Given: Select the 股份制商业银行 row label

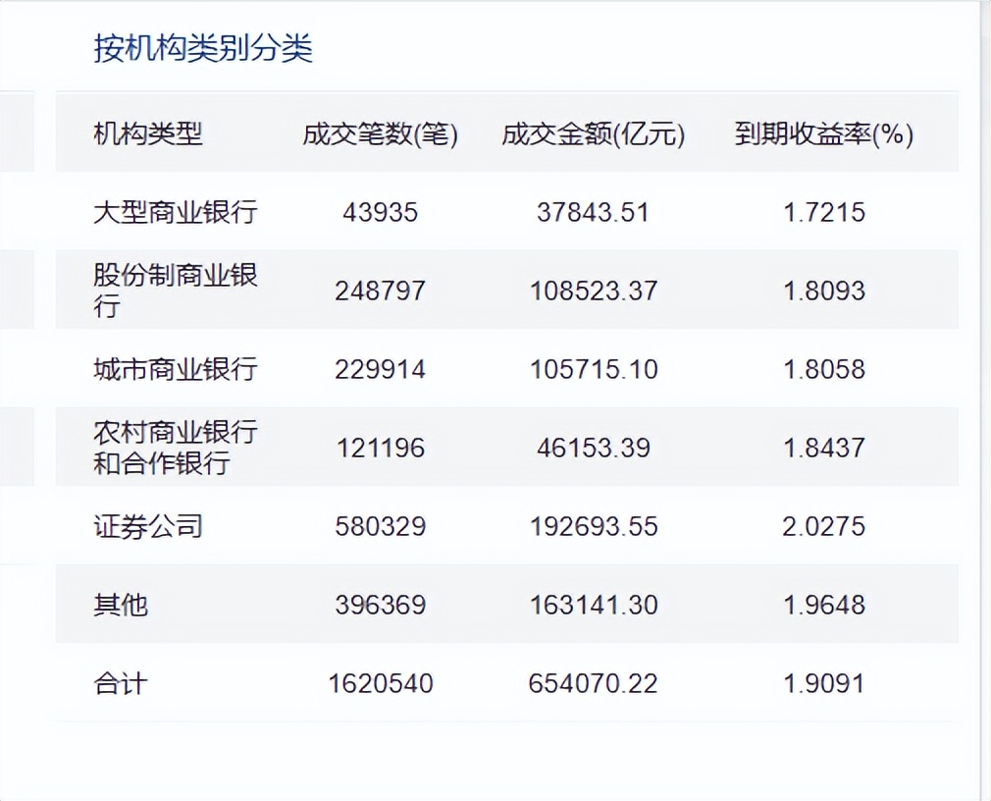Looking at the screenshot, I should (175, 291).
